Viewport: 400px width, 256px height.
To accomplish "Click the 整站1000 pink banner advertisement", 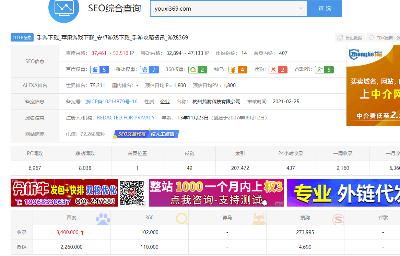I will click(216, 193).
